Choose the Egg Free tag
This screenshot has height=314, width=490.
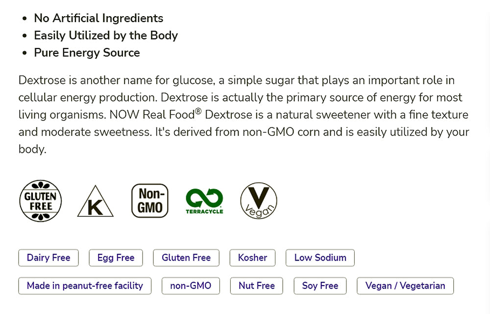[116, 258]
